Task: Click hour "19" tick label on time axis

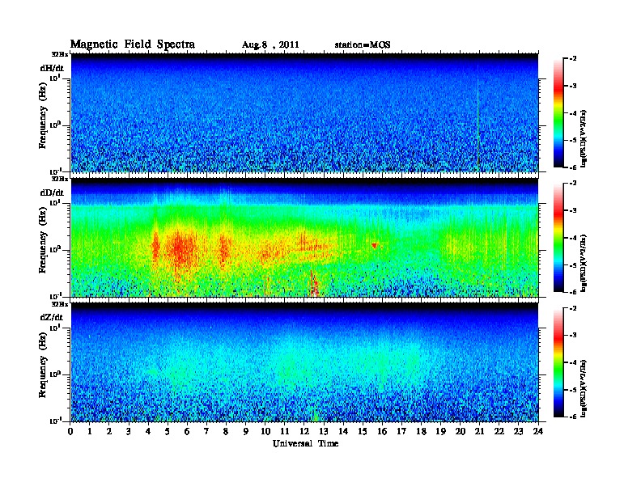Action: (x=440, y=432)
